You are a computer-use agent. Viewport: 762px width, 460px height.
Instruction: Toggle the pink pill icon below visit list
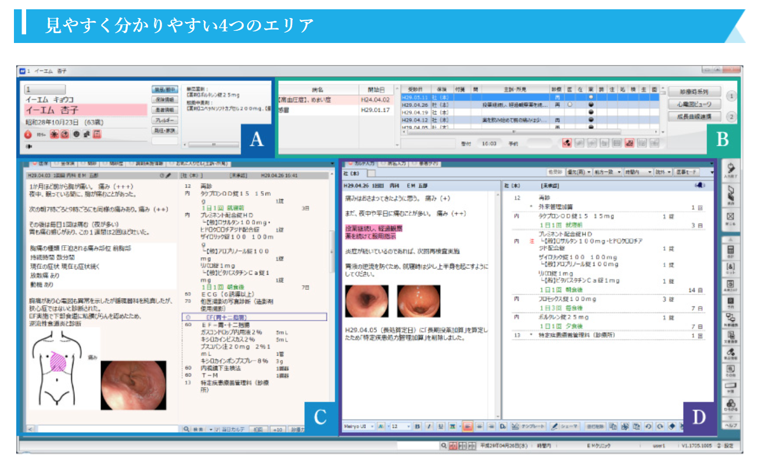(x=566, y=142)
